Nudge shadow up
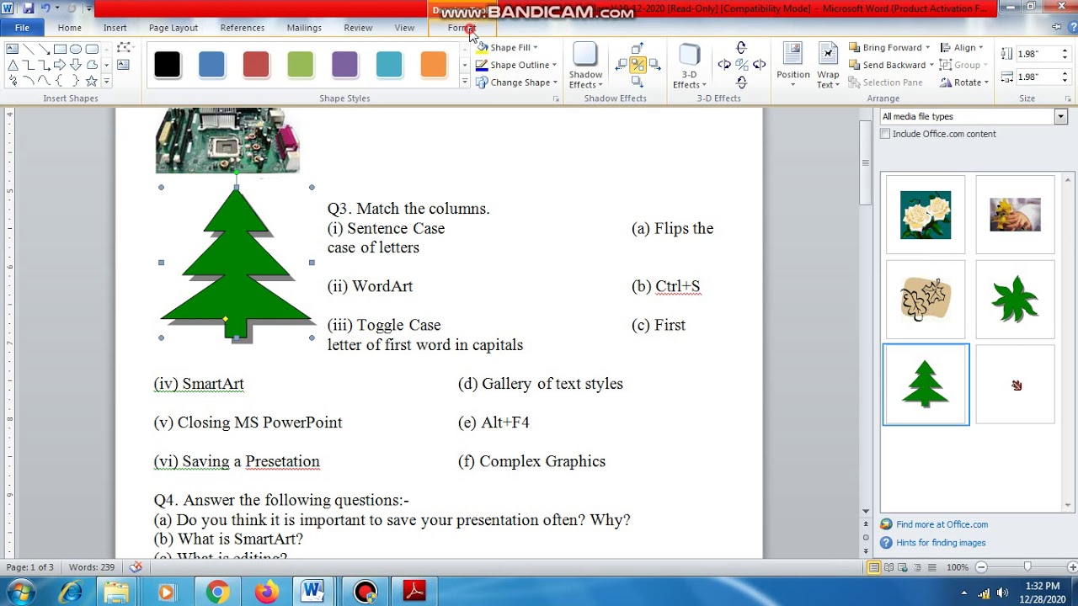The height and width of the screenshot is (606, 1078). [638, 49]
